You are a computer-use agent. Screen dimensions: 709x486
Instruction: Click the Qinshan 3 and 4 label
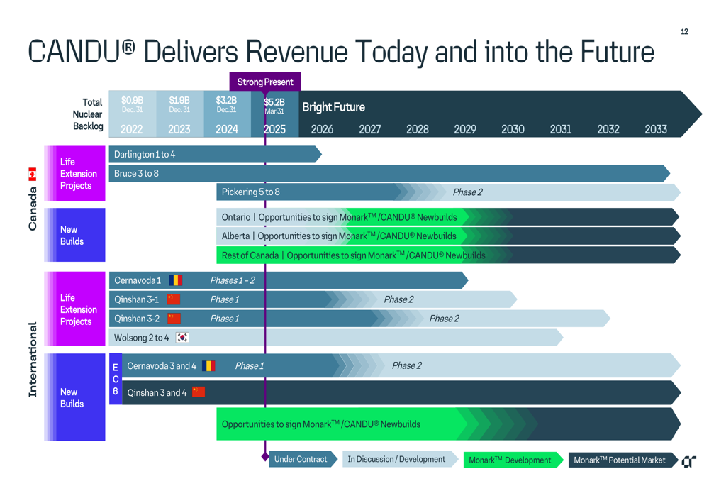coord(157,392)
